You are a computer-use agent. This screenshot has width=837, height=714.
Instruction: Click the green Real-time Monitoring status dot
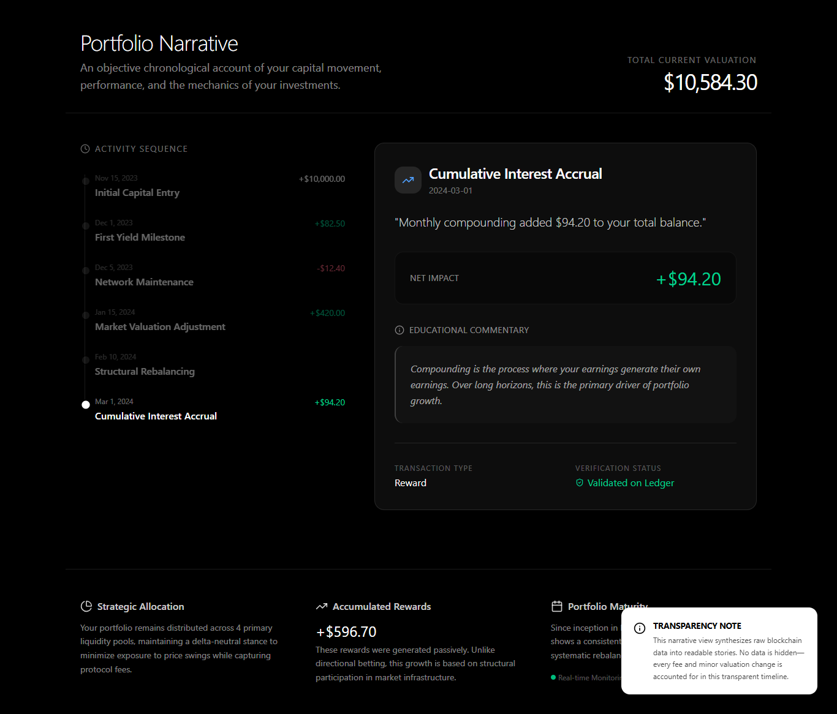coord(553,677)
